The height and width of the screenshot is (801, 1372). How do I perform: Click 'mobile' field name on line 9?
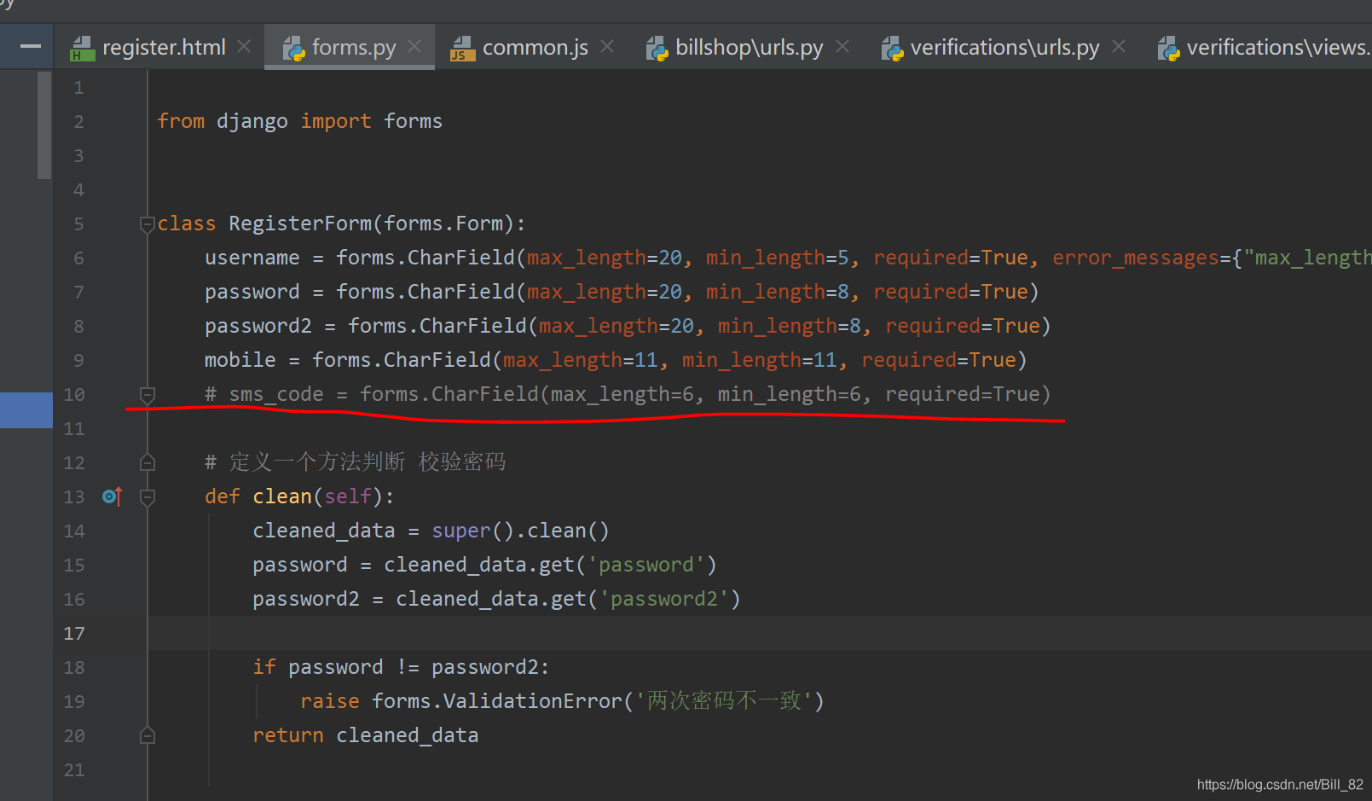click(240, 360)
